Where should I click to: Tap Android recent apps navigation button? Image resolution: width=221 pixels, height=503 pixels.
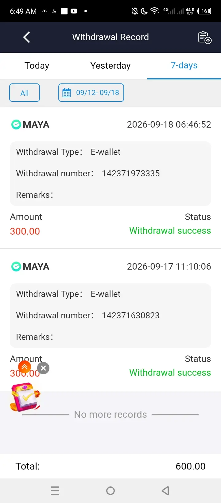[x=55, y=491]
